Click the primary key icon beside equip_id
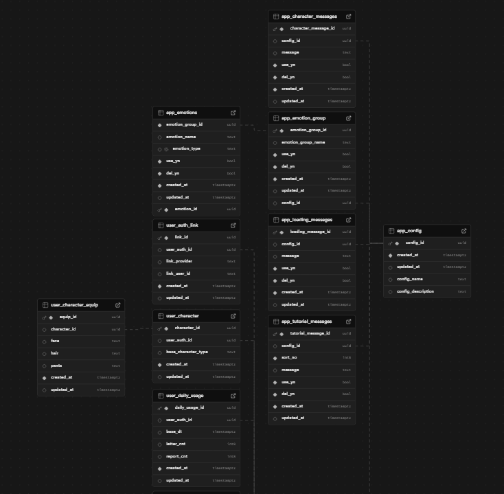The height and width of the screenshot is (494, 504). click(x=45, y=317)
